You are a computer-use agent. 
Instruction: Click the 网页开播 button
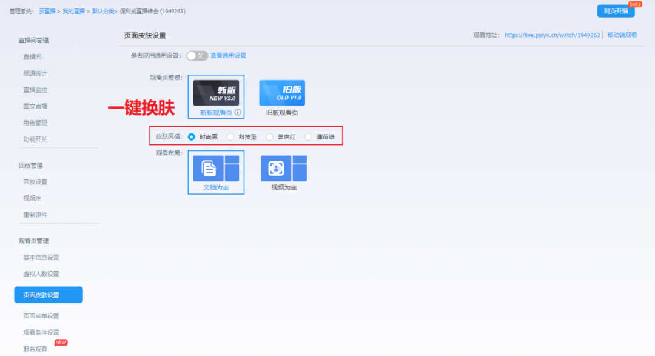(616, 11)
